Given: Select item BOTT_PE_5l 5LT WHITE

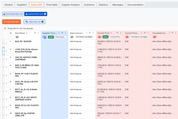Looking at the screenshot, I should [x=26, y=99].
